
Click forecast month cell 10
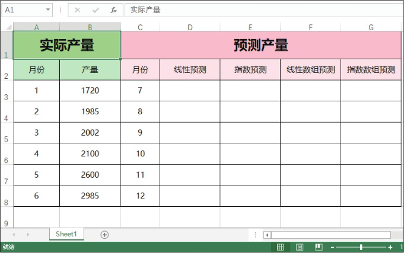(x=140, y=154)
